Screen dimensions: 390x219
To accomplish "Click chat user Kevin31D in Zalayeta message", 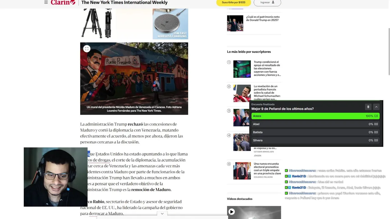I will (x=299, y=188).
